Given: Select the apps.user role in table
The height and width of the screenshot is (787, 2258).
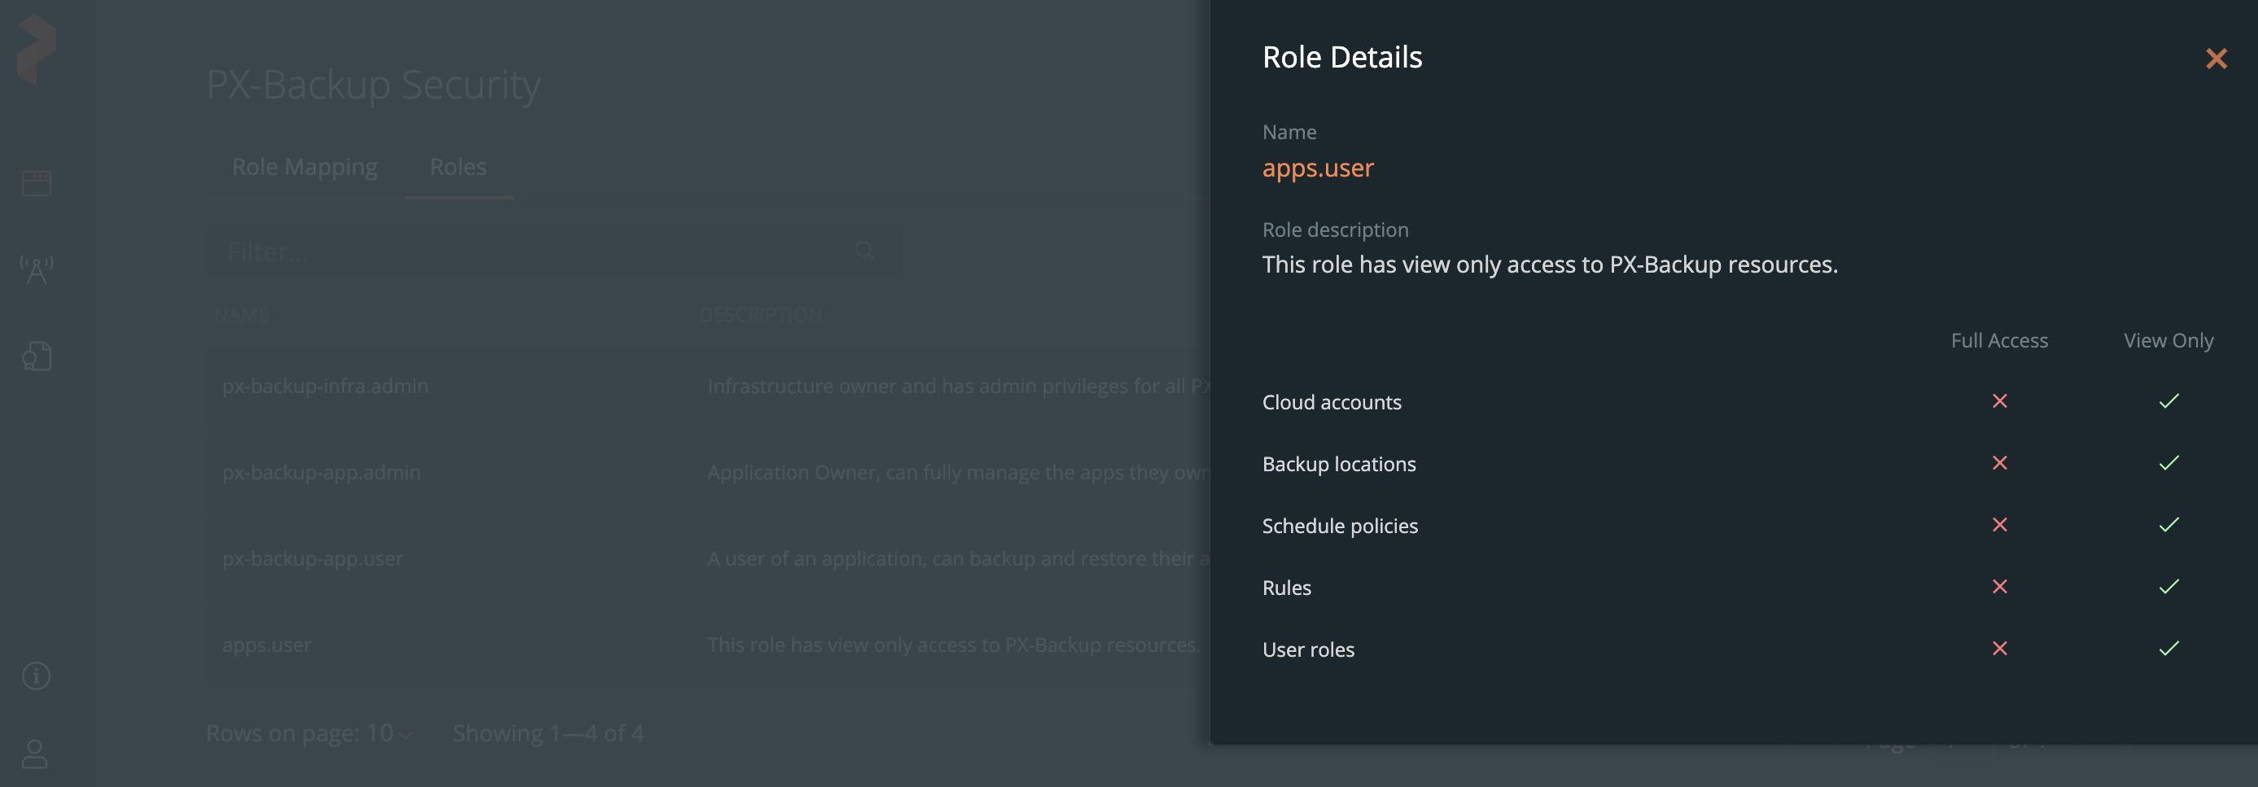Looking at the screenshot, I should (266, 645).
